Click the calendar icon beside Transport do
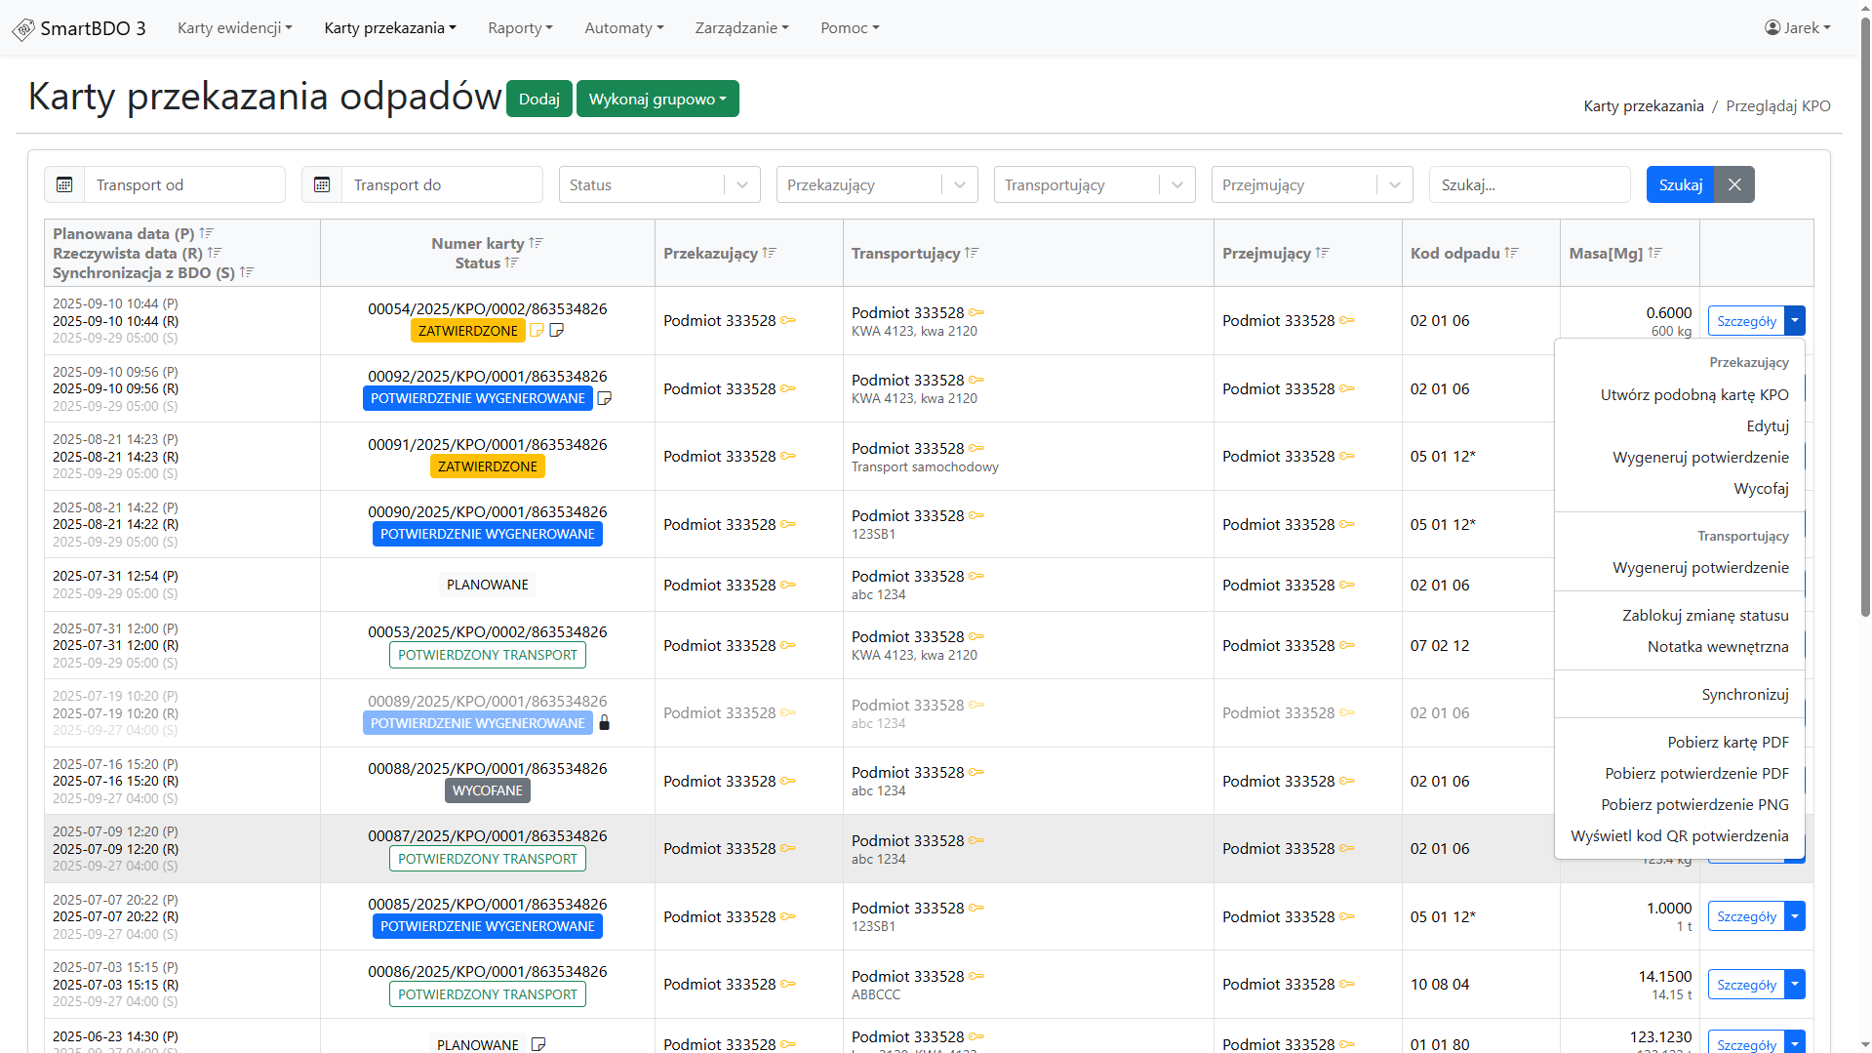This screenshot has height=1053, width=1872. [322, 184]
